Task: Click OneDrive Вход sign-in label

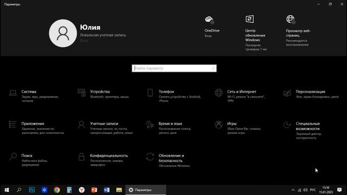Action: tap(208, 36)
